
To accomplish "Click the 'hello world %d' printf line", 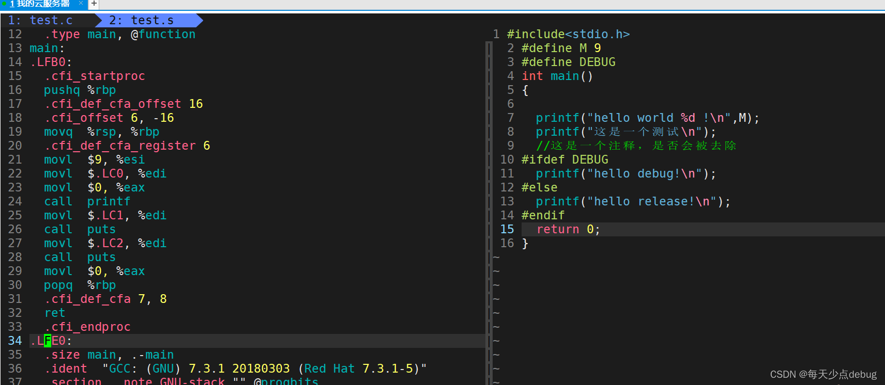I will 648,118.
